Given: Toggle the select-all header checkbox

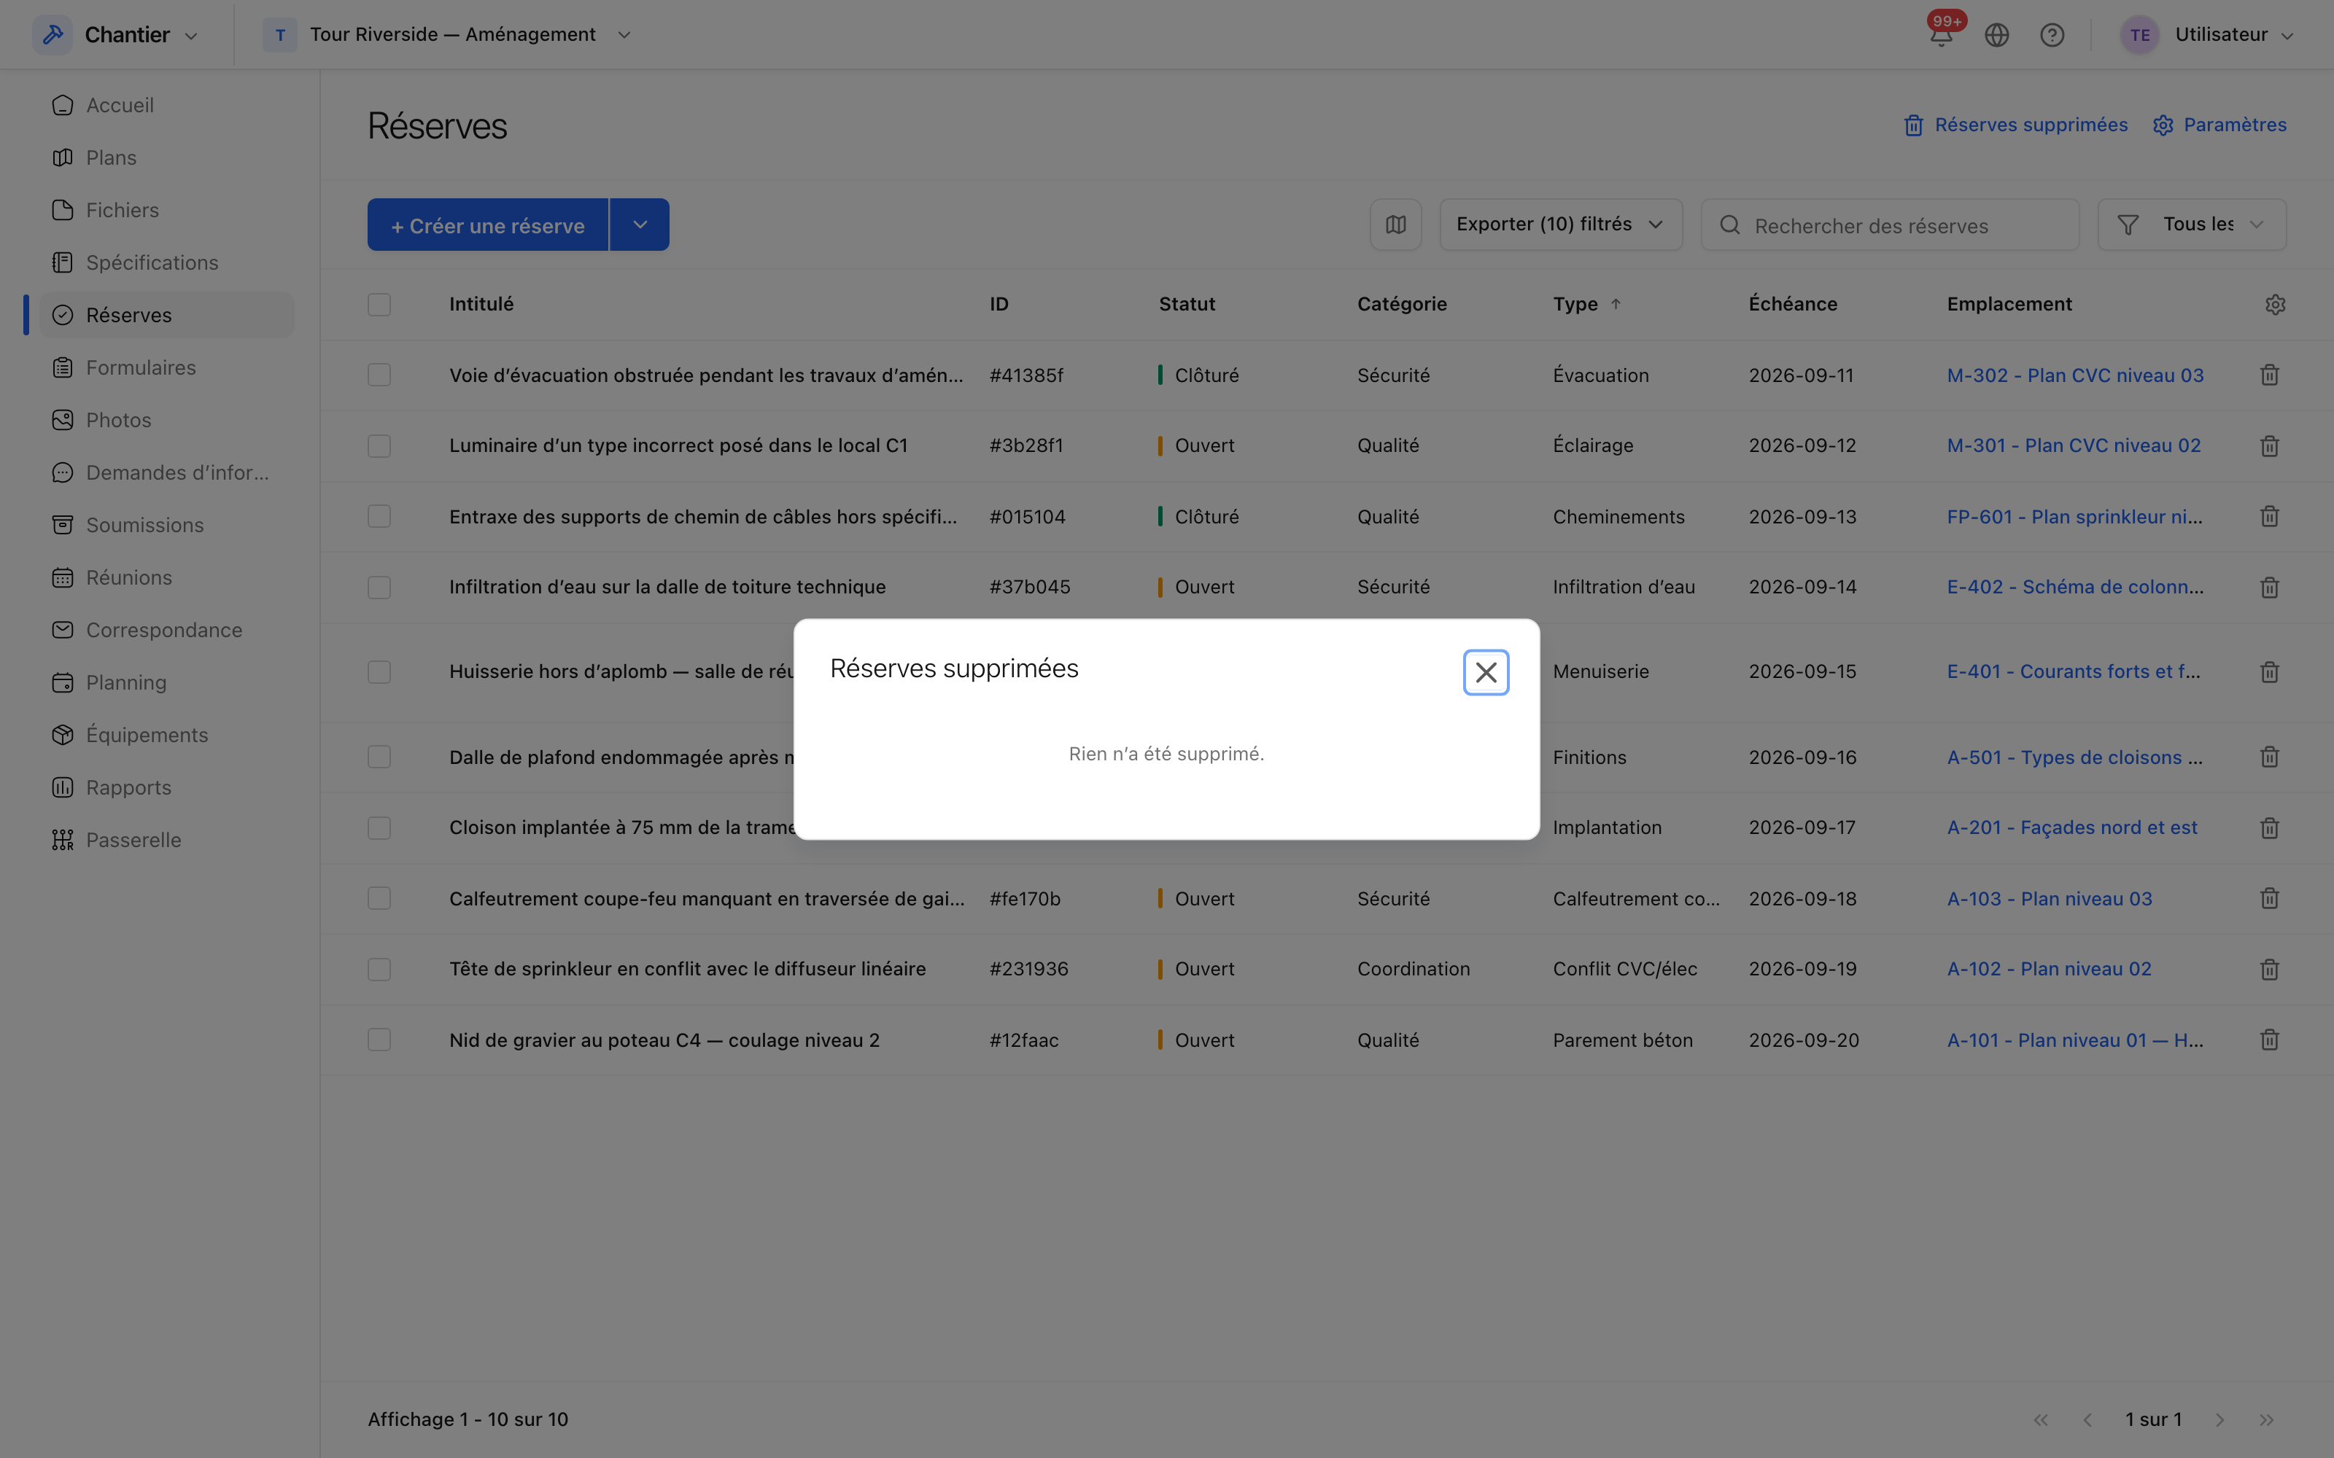Looking at the screenshot, I should [x=379, y=305].
